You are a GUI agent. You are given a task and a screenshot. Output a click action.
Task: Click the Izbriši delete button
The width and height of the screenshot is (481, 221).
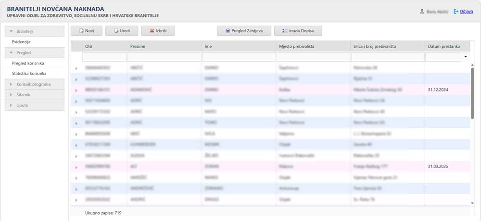click(158, 31)
